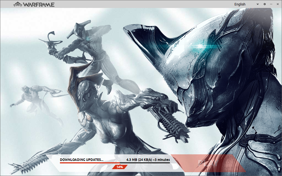282x176 pixels.
Task: Click the faded PLAY button
Action: [x=208, y=163]
